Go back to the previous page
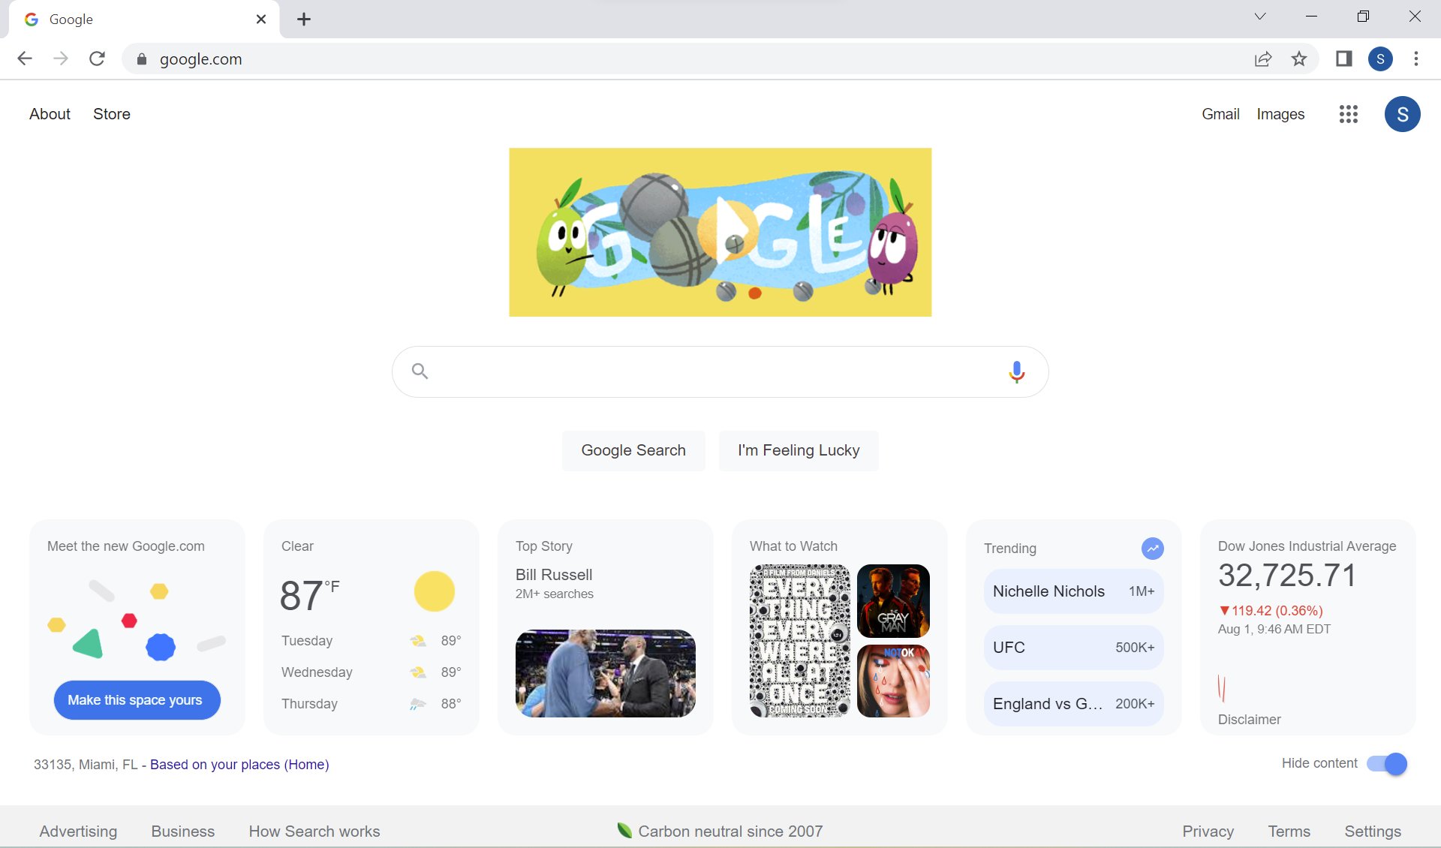This screenshot has height=848, width=1441. (x=25, y=59)
